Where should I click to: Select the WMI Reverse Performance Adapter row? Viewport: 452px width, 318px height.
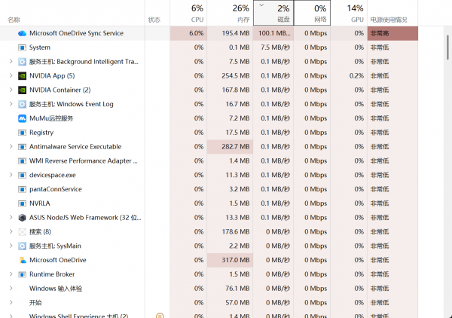coord(83,161)
